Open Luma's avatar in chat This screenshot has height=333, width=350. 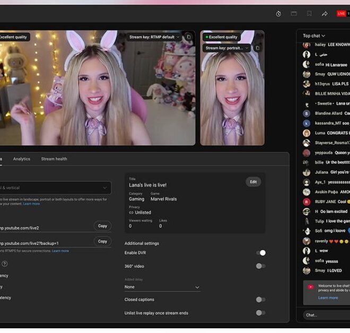tap(307, 133)
